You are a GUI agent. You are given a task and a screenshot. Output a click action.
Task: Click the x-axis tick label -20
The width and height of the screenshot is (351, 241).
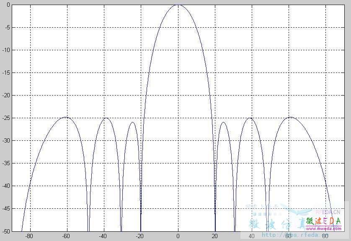tap(140, 236)
